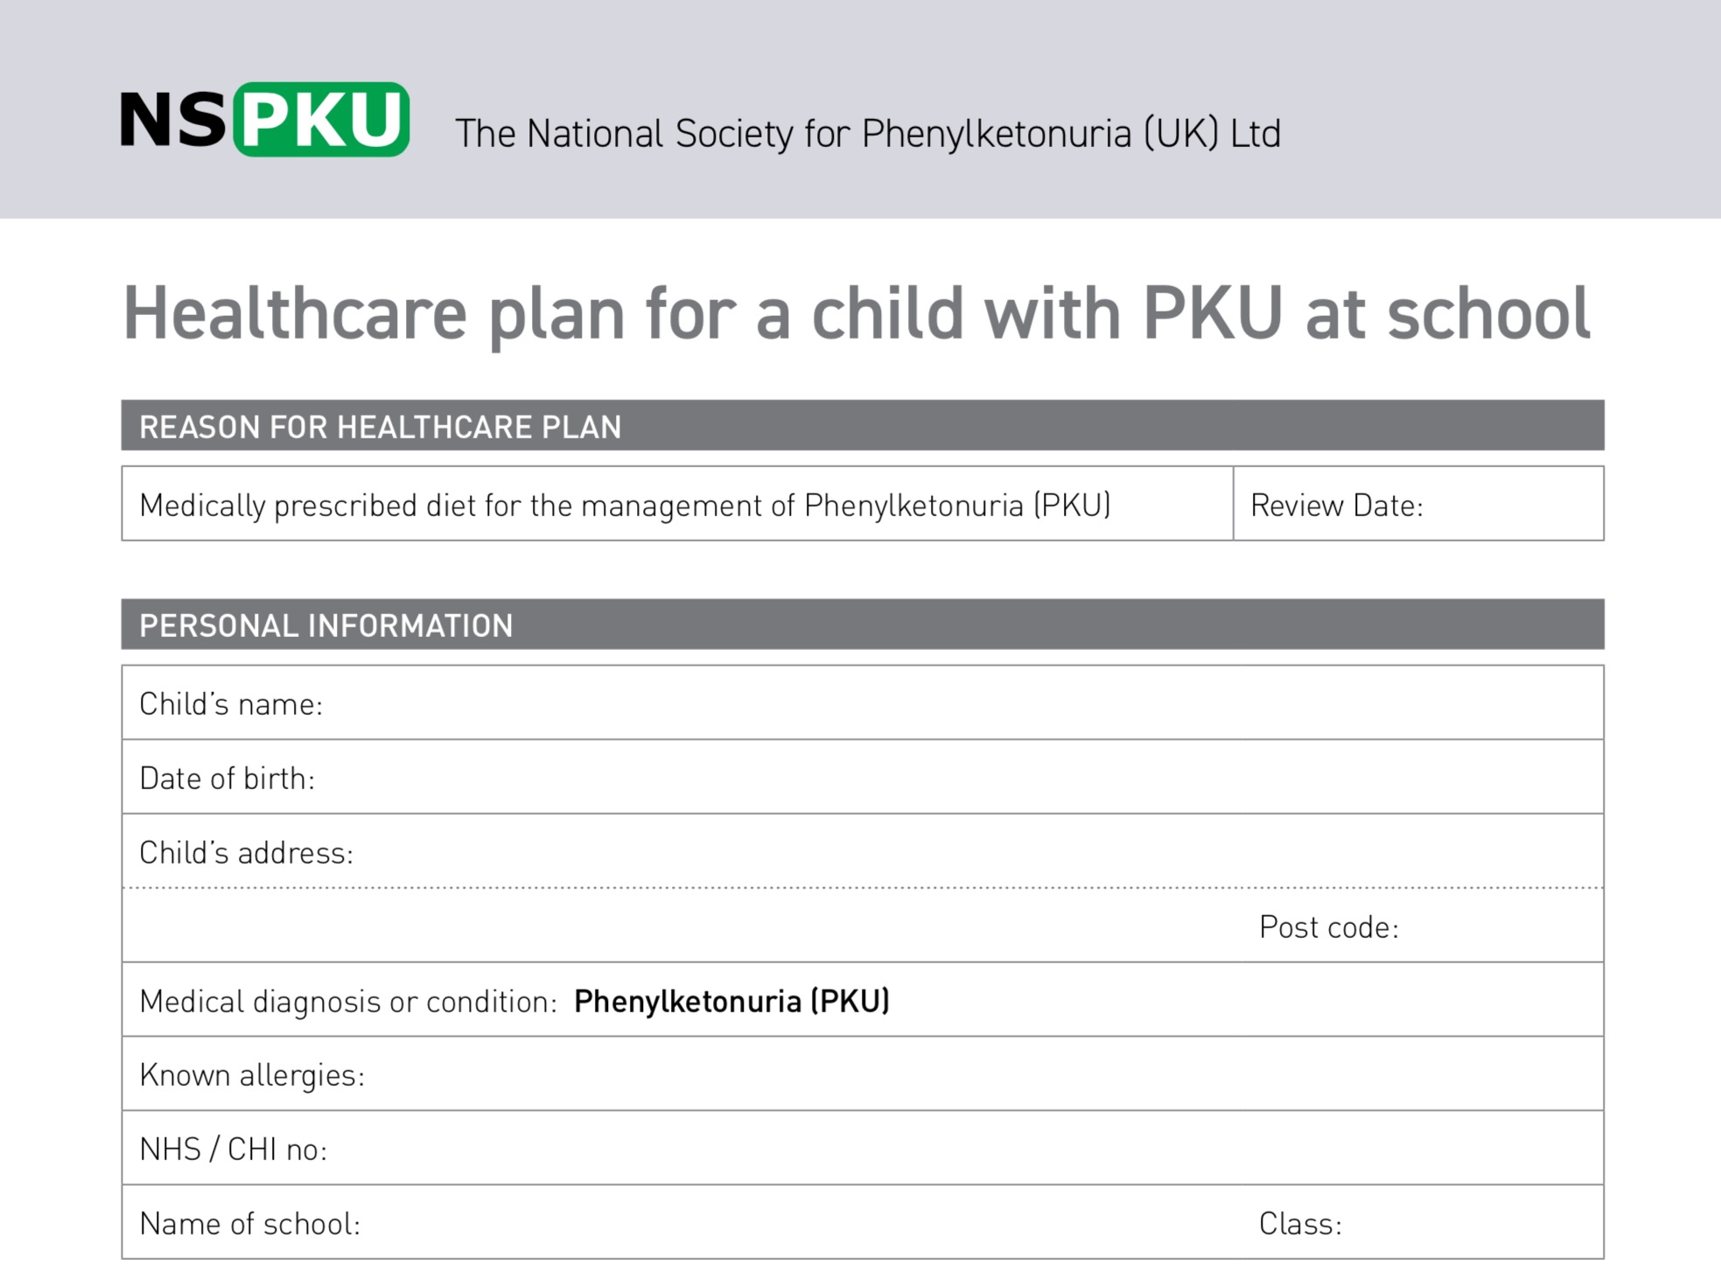Focus the Class field
The height and width of the screenshot is (1266, 1721).
[1470, 1223]
